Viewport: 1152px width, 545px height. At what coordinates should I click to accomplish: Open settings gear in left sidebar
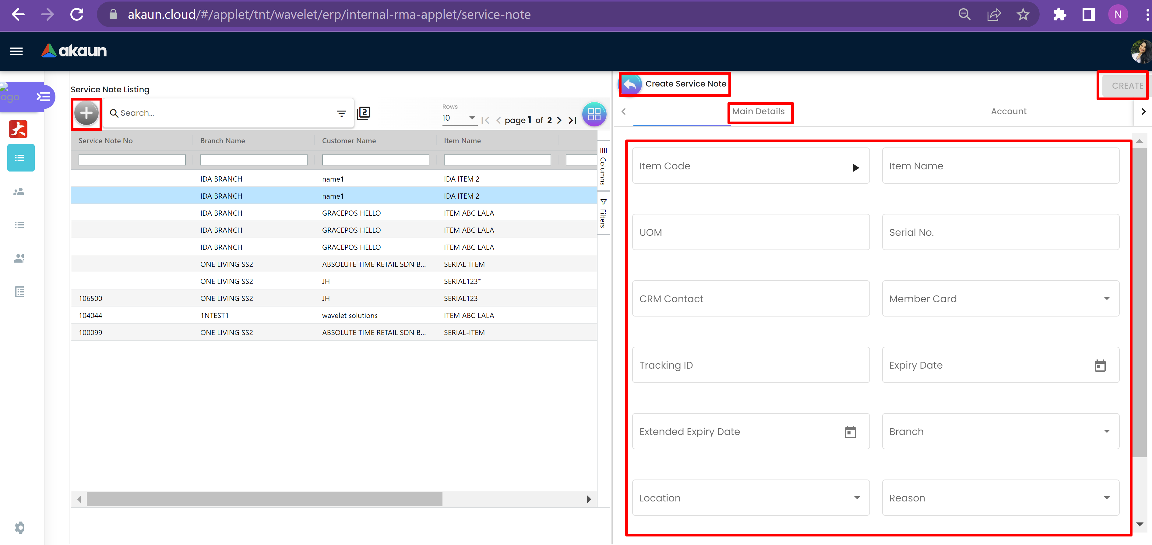coord(19,527)
